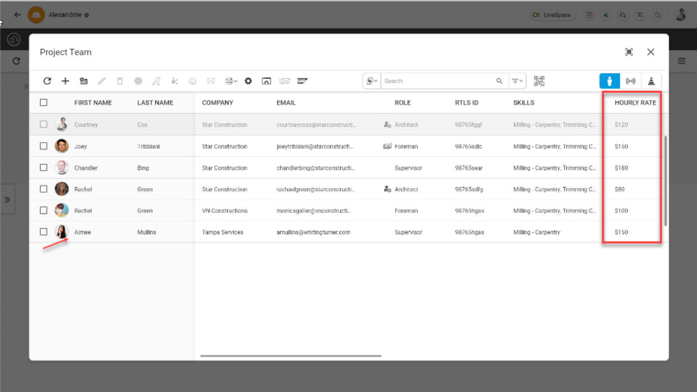Screen dimensions: 697x392
Task: Open the filter options dropdown
Action: 517,81
